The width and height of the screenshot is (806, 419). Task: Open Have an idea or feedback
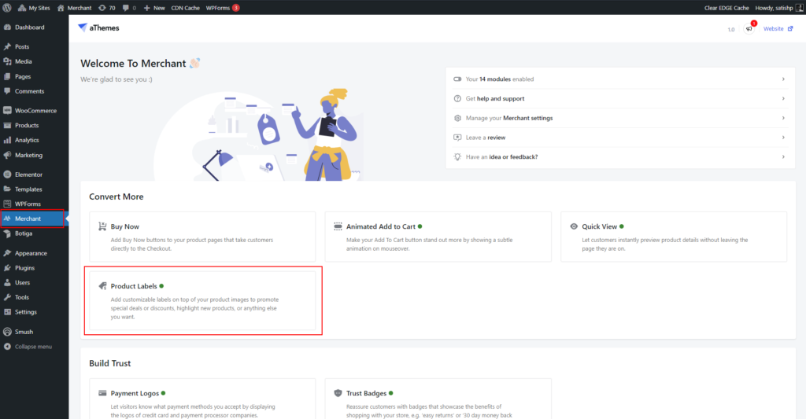pos(620,157)
